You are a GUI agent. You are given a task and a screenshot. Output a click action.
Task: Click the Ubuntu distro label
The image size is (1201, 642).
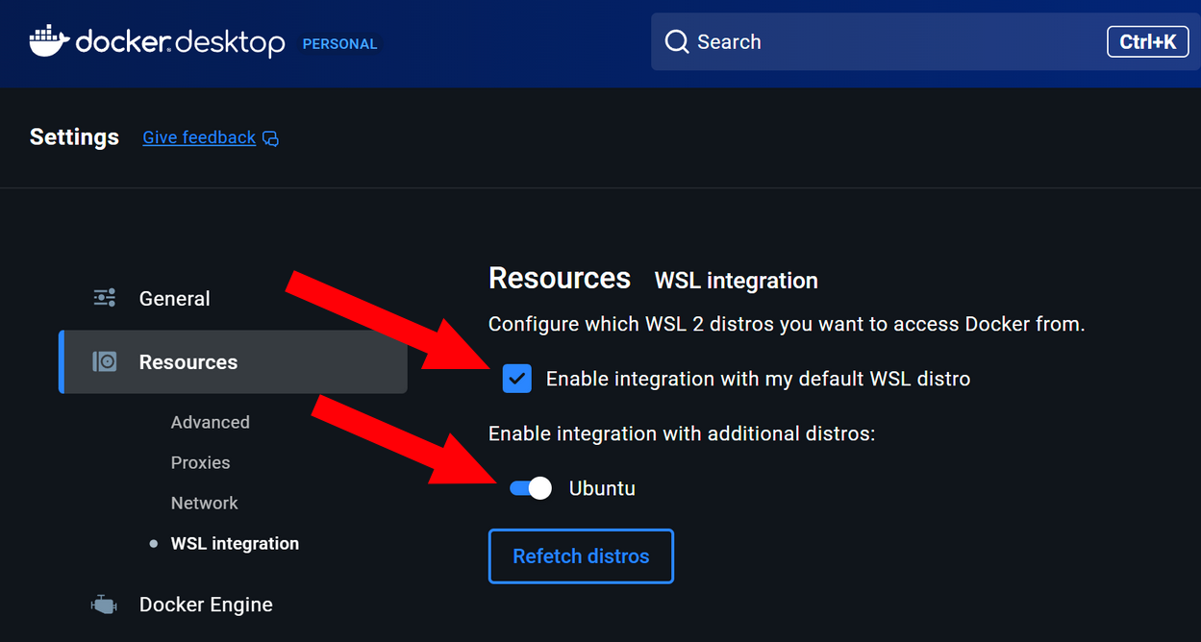click(x=602, y=488)
